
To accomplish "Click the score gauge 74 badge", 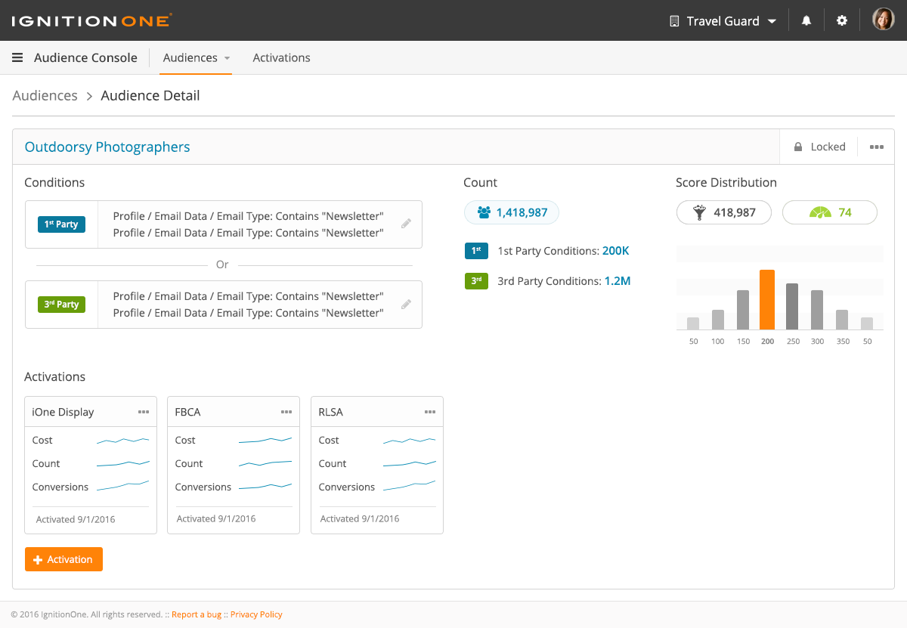I will click(829, 212).
